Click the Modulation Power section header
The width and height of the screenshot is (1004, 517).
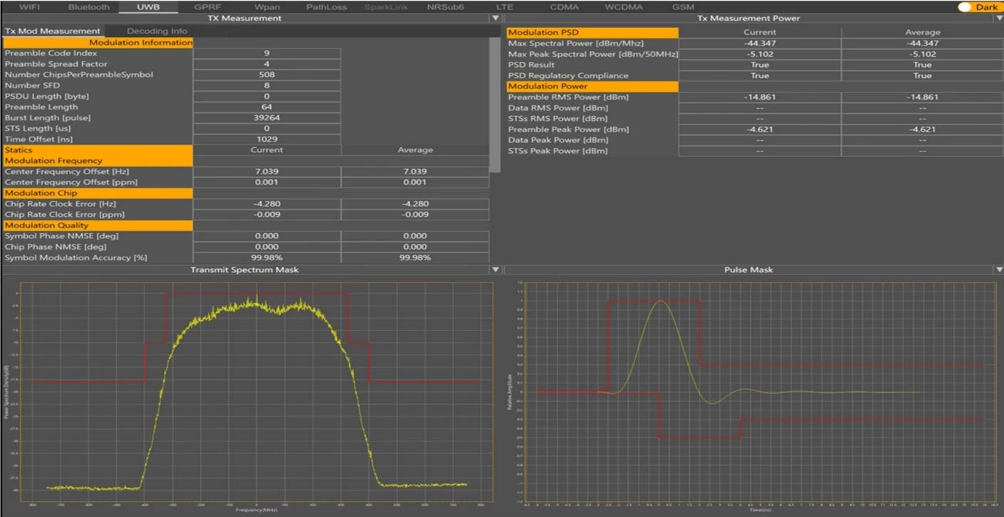tap(592, 86)
